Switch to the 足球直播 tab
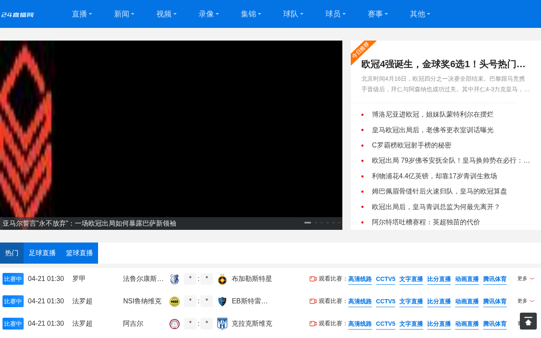This screenshot has height=338, width=541. pos(42,253)
